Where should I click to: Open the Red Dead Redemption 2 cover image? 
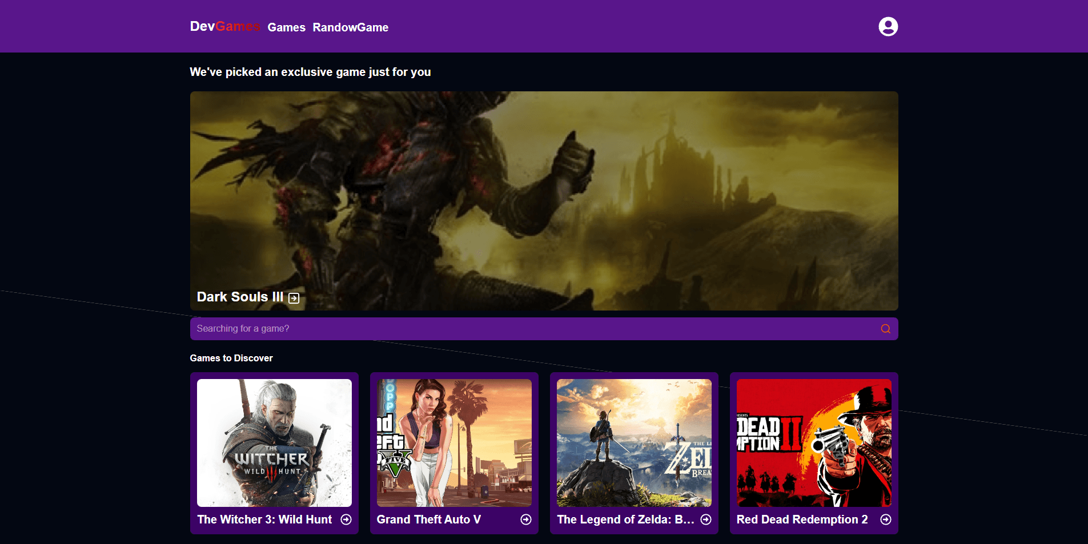click(x=814, y=443)
